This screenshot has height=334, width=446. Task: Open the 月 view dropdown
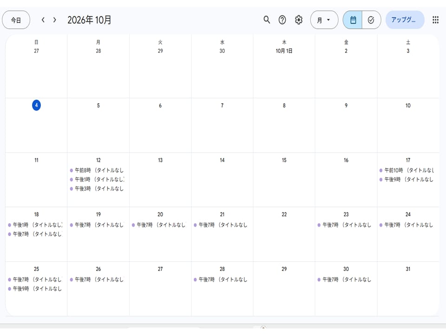(324, 20)
